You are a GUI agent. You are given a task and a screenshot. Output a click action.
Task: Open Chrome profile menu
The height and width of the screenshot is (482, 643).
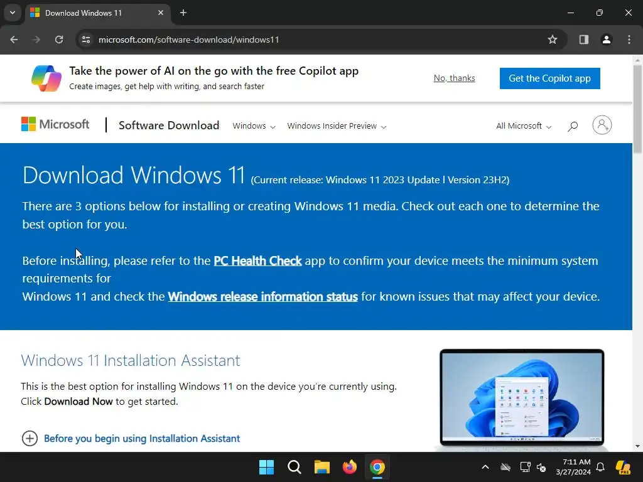[607, 40]
